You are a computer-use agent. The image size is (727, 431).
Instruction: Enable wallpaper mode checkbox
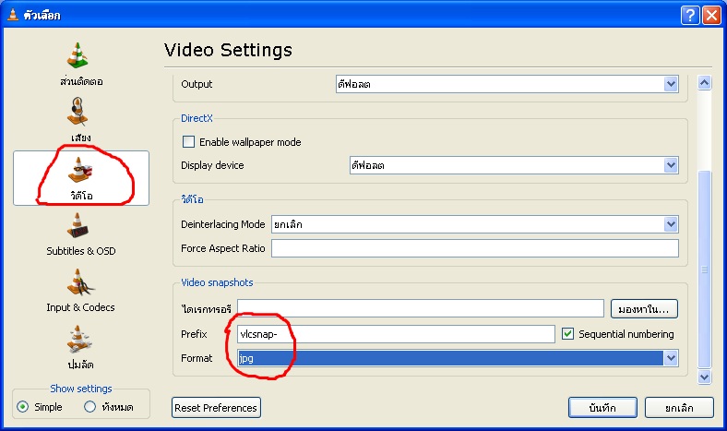tap(188, 142)
